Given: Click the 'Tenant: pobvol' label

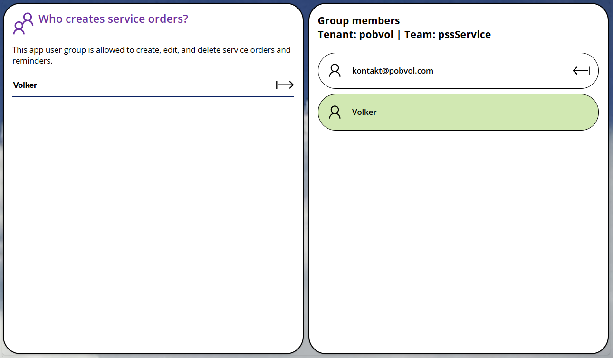Looking at the screenshot, I should click(x=355, y=35).
